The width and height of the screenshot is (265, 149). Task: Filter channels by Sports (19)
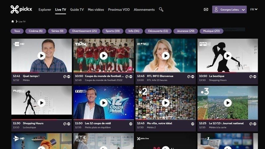point(112,31)
